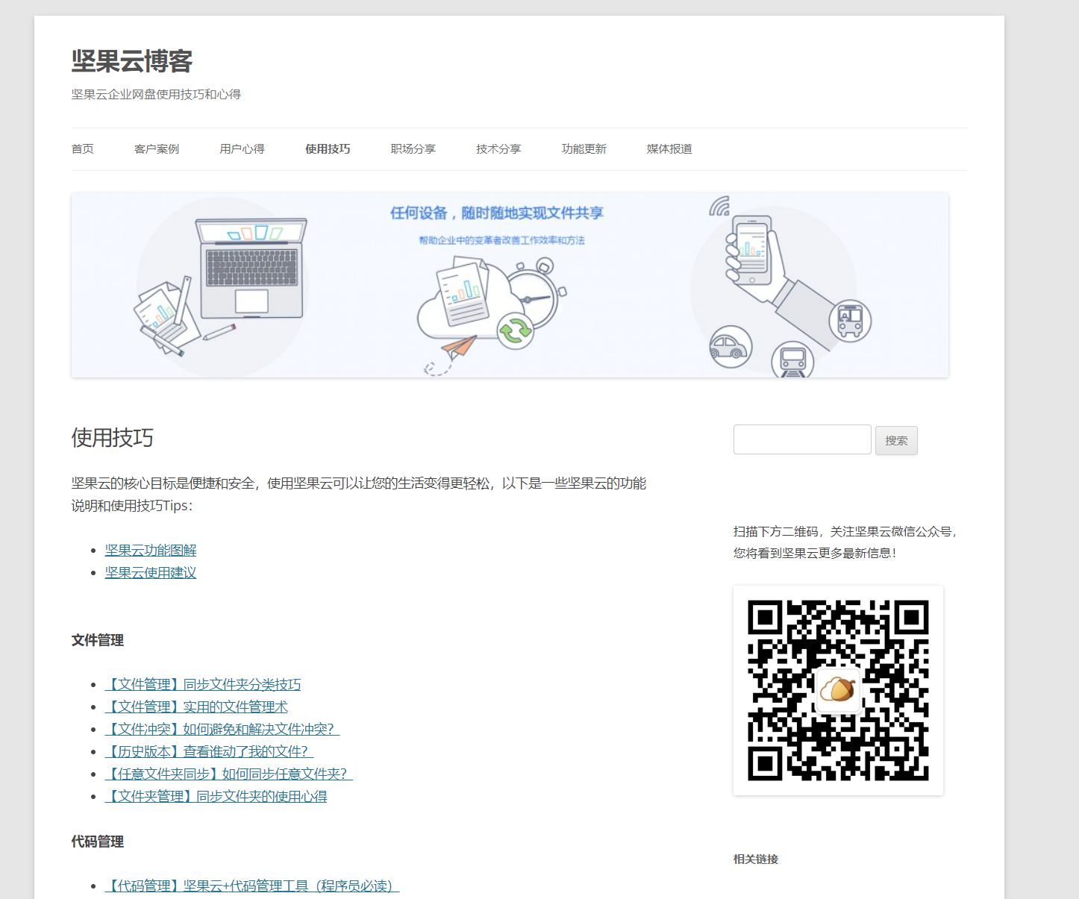
Task: Open 【文件管理】实用的文件管理术 link
Action: [x=196, y=707]
